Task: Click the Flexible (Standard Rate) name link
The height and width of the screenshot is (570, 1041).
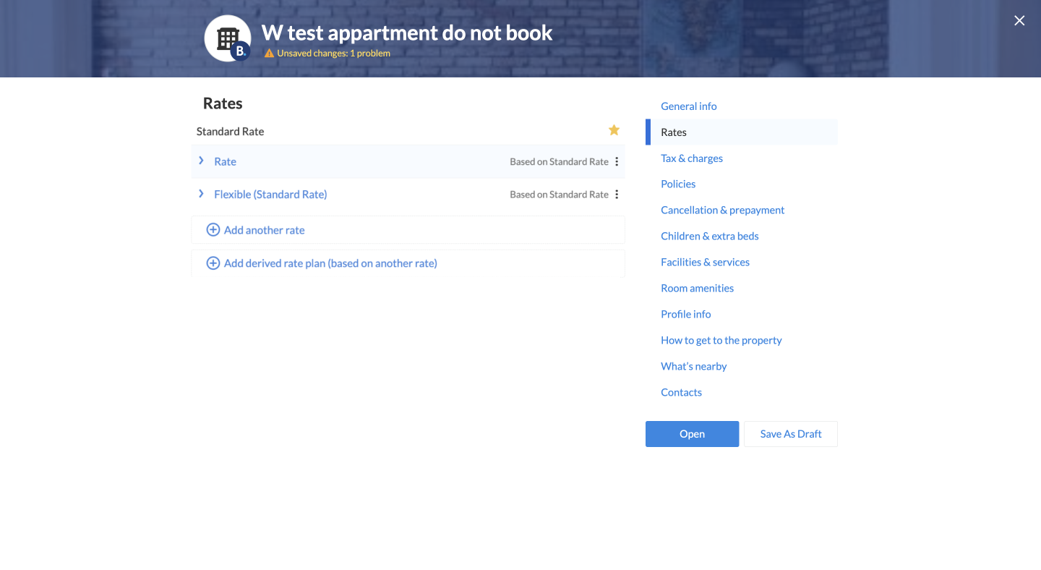Action: (x=270, y=195)
